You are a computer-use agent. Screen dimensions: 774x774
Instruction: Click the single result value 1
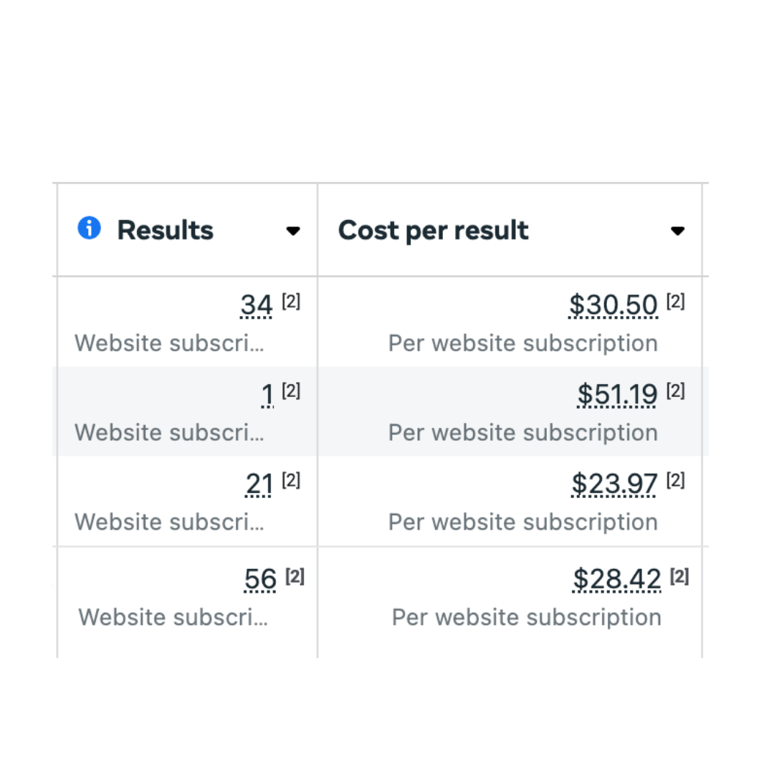pos(267,395)
